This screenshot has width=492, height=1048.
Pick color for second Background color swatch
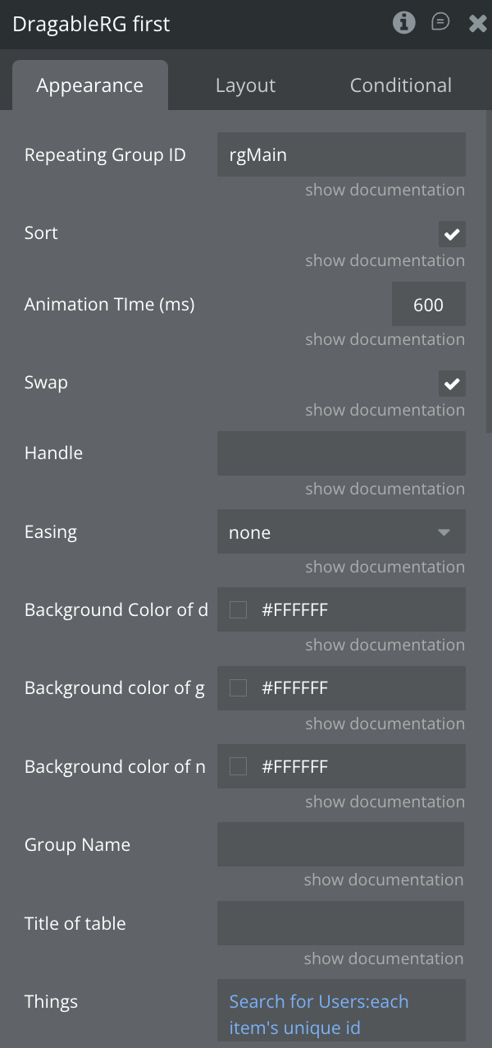pyautogui.click(x=239, y=688)
